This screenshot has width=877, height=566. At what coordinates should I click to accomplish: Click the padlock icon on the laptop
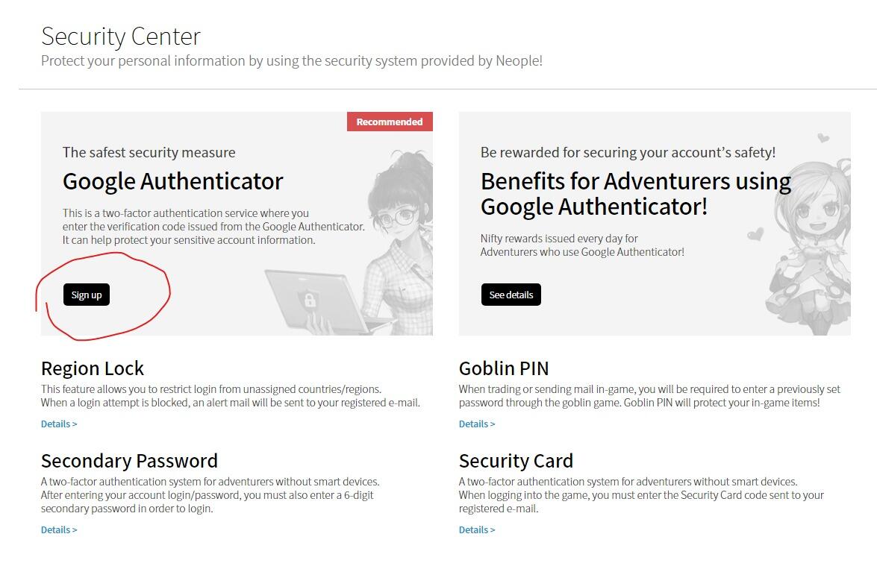(x=308, y=300)
